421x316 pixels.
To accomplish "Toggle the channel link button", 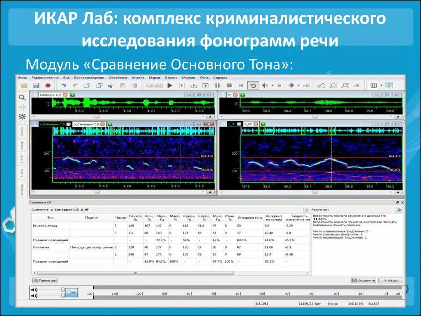I will [x=72, y=293].
